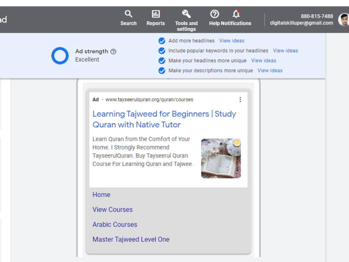Click the Search magnifying glass icon
This screenshot has height=262, width=349.
(128, 13)
